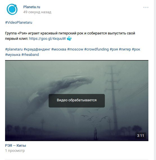
Task: Follow the goo.gl/4xquuW link
Action: tap(48, 39)
